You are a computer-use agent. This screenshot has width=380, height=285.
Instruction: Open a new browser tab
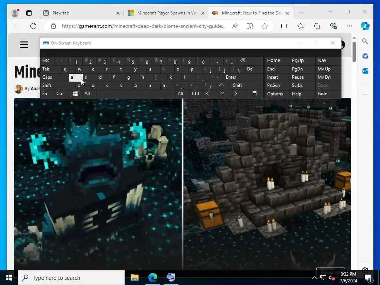(x=301, y=13)
